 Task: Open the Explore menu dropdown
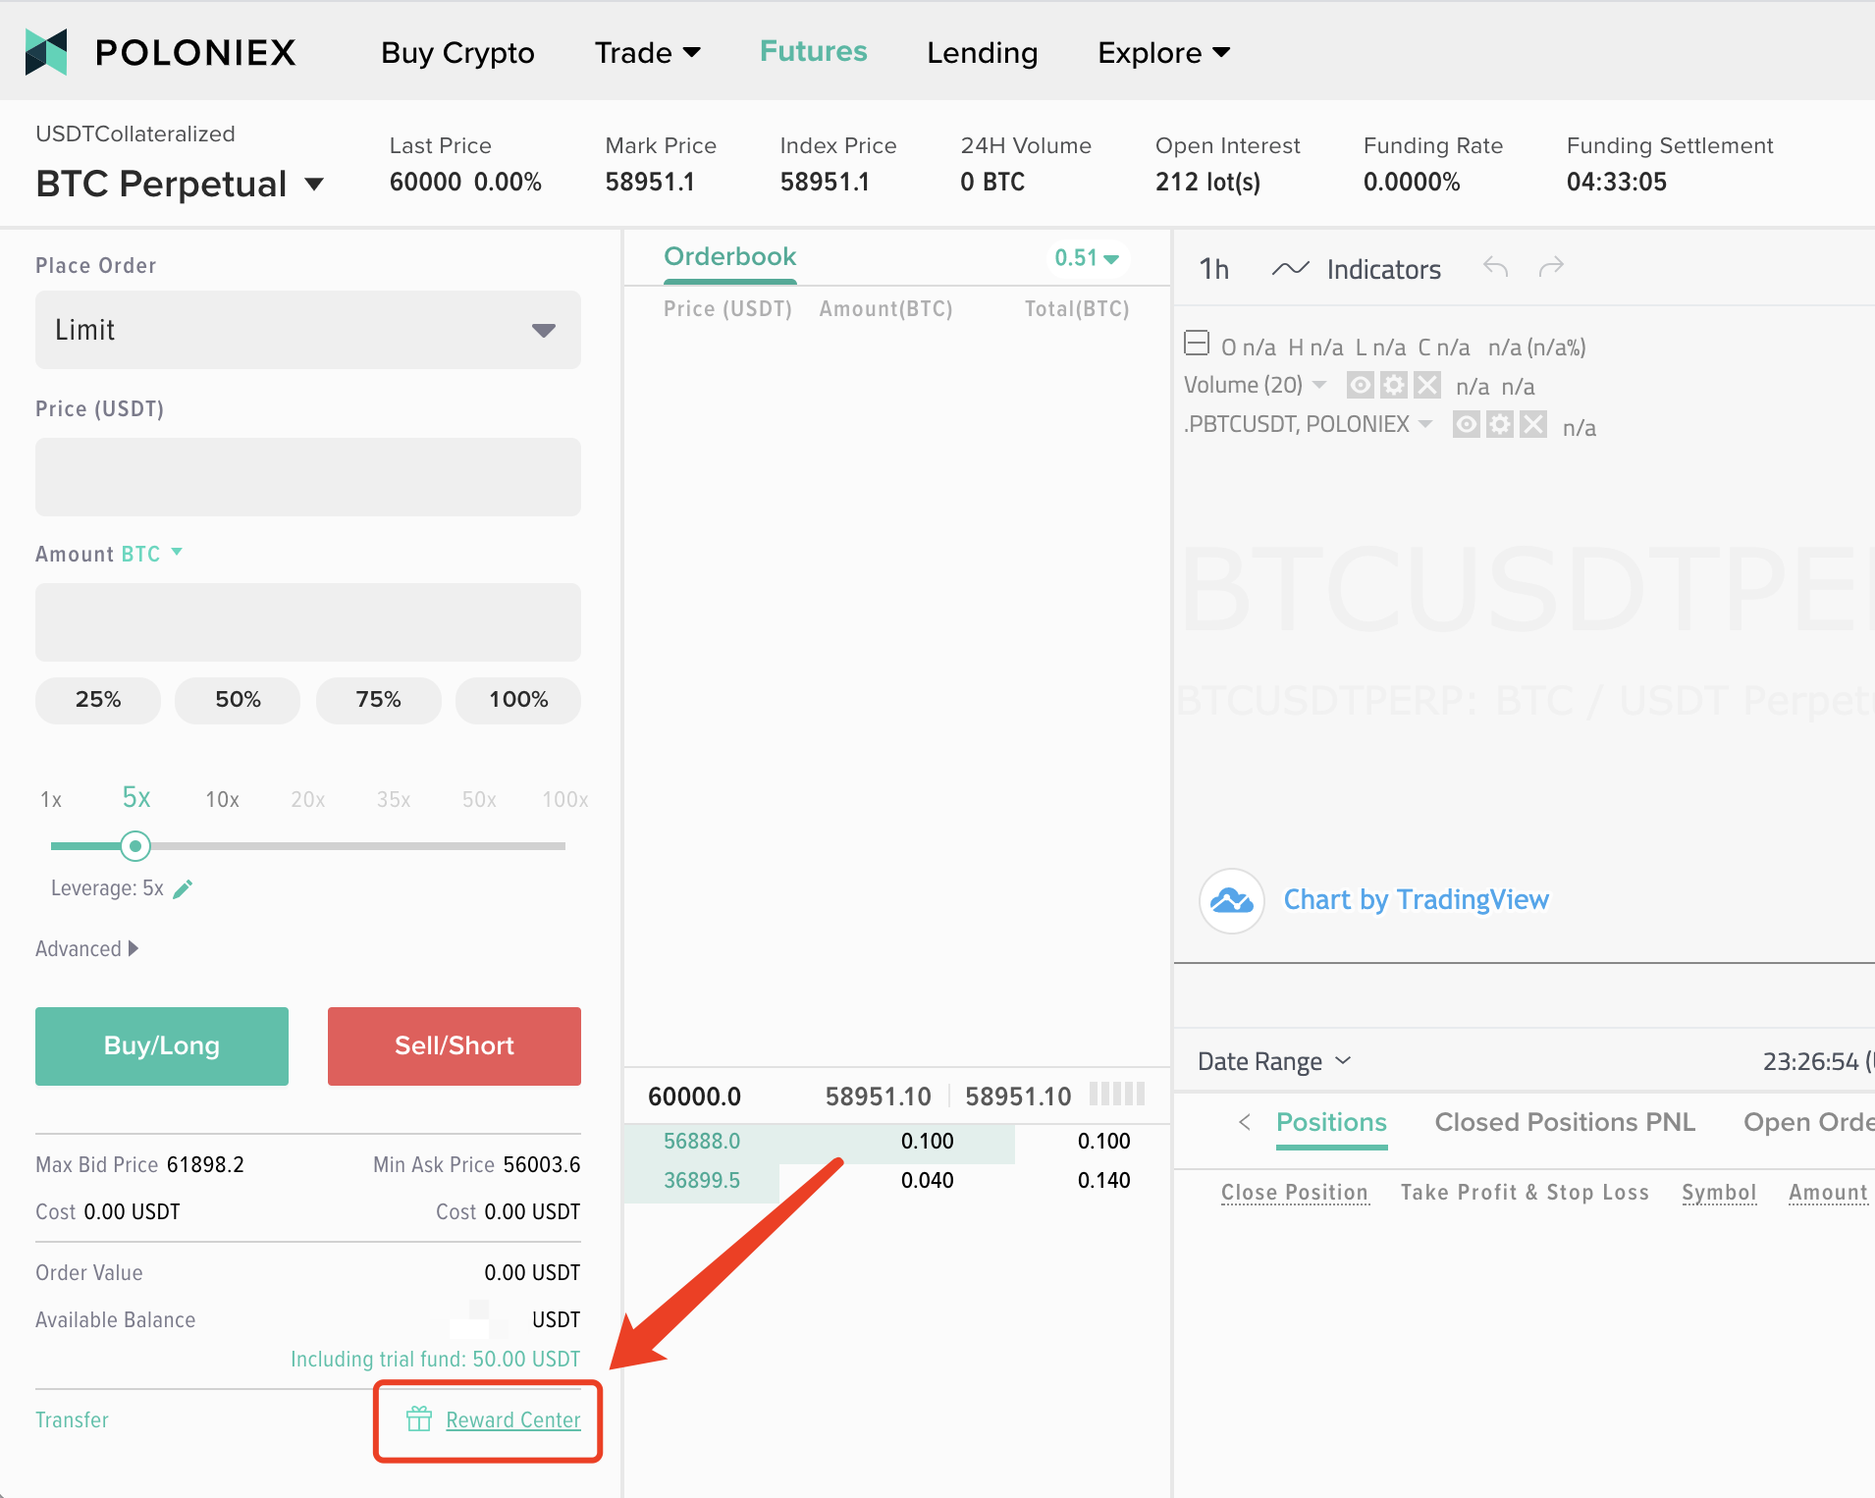tap(1164, 53)
